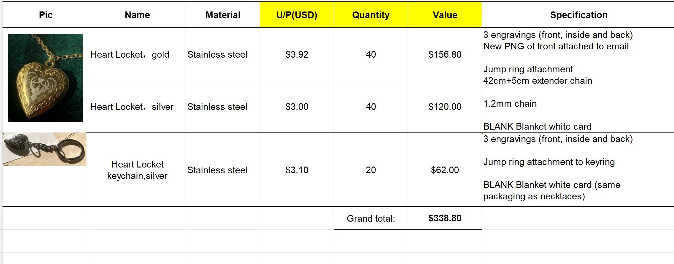Select the yellow Value header cell
Screen dimensions: 674x264
click(x=445, y=15)
